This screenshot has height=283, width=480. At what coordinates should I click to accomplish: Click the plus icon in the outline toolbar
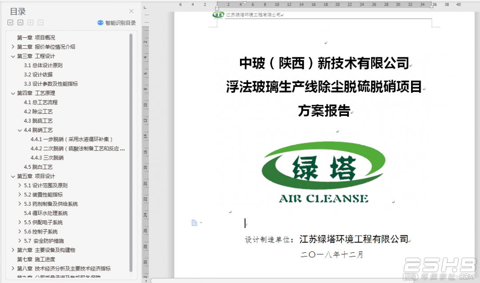30,22
